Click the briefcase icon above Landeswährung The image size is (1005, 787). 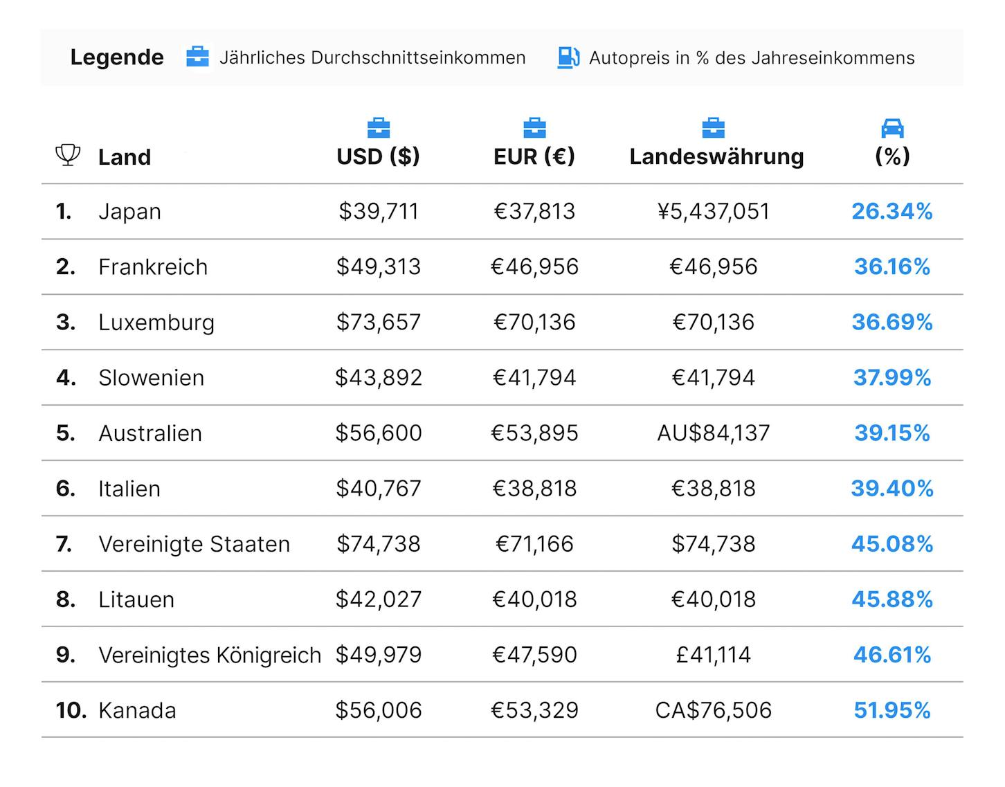(x=714, y=128)
